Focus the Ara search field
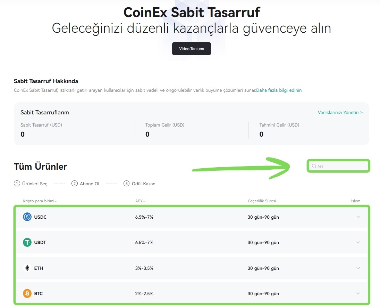This screenshot has width=380, height=307. coord(338,166)
